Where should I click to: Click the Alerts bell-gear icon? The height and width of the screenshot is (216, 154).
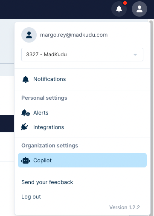coord(26,113)
